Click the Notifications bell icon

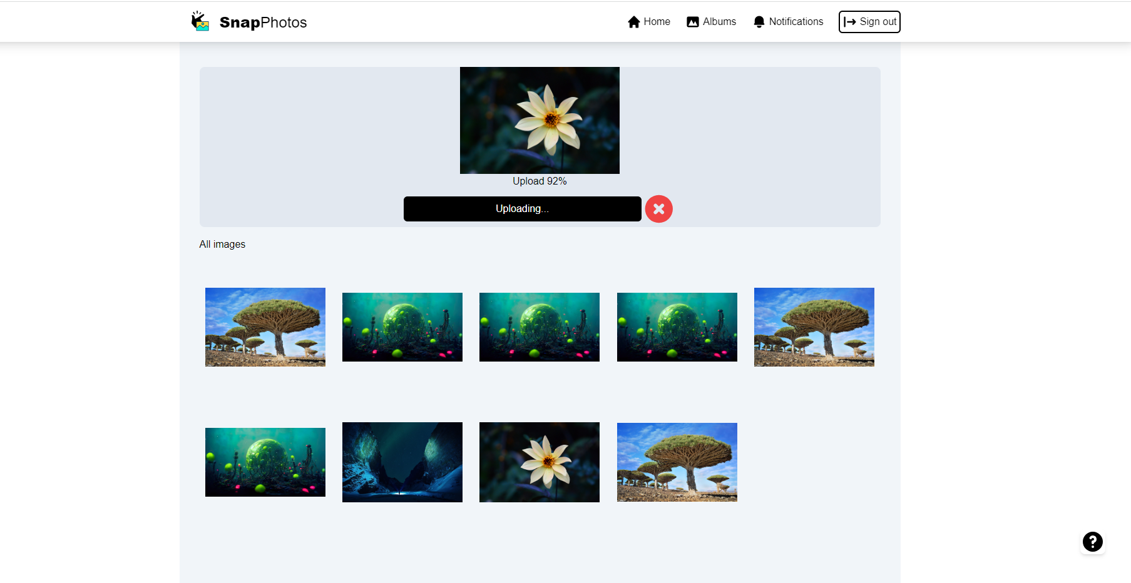pos(759,22)
